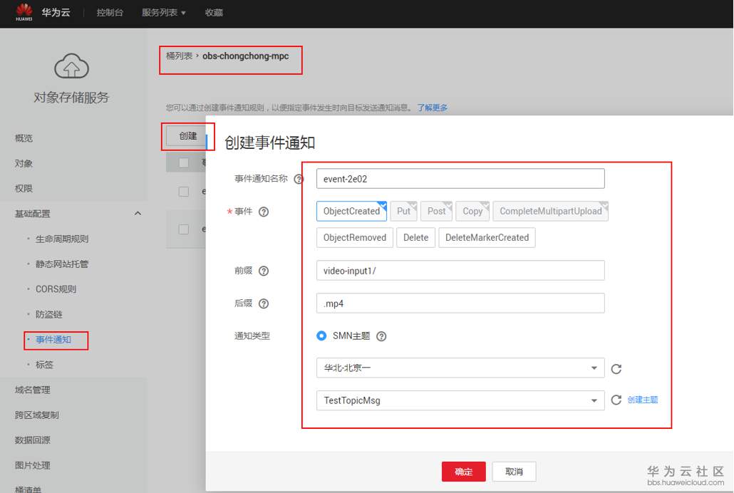Open the help tip next to SMN主题
This screenshot has width=734, height=493.
381,336
